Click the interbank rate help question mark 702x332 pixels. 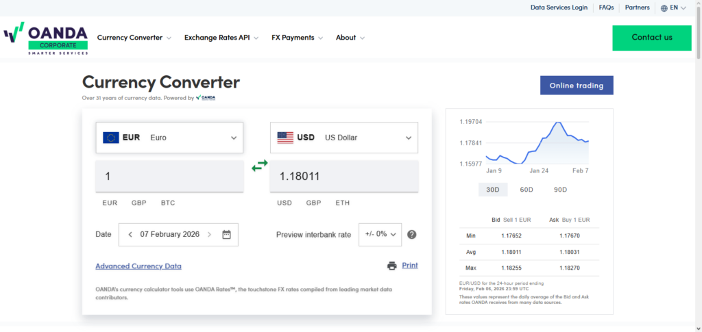[x=412, y=234]
